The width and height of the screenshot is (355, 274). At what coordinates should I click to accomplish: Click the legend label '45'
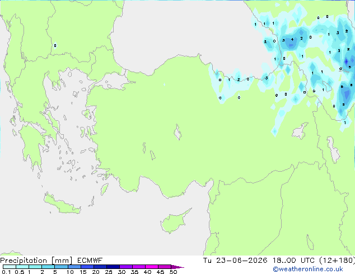[160, 272]
